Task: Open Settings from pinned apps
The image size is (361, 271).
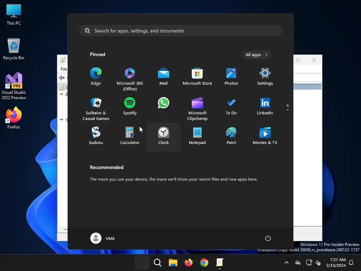Action: (265, 77)
